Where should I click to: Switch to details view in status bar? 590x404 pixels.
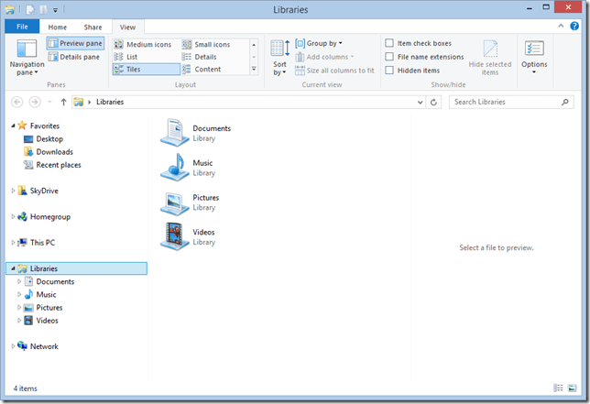click(x=559, y=388)
